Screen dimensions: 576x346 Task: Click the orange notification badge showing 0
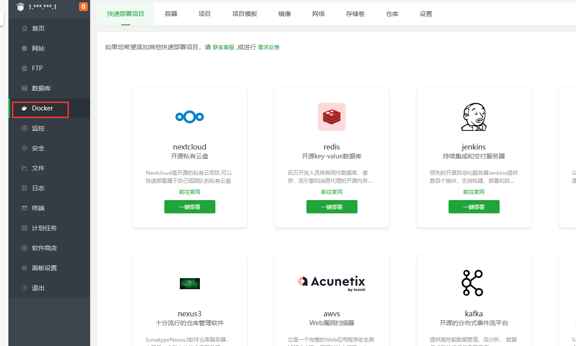click(x=83, y=7)
